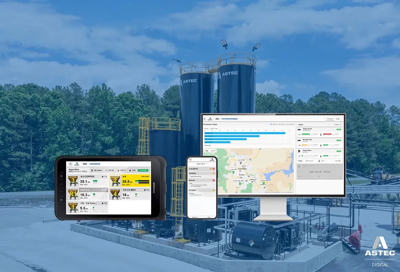
Task: Click Astec logo on phone header
Action: point(212,159)
